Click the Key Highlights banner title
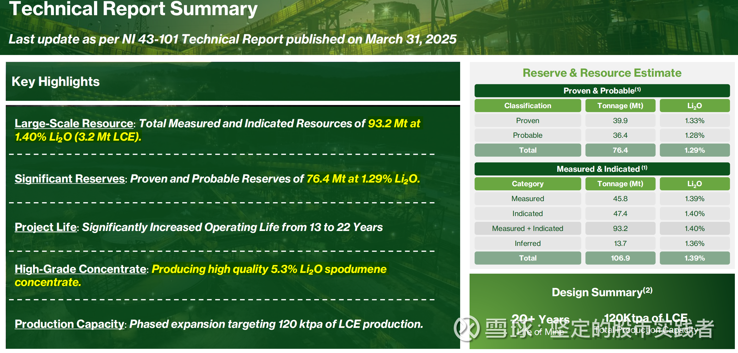738x353 pixels. click(56, 82)
